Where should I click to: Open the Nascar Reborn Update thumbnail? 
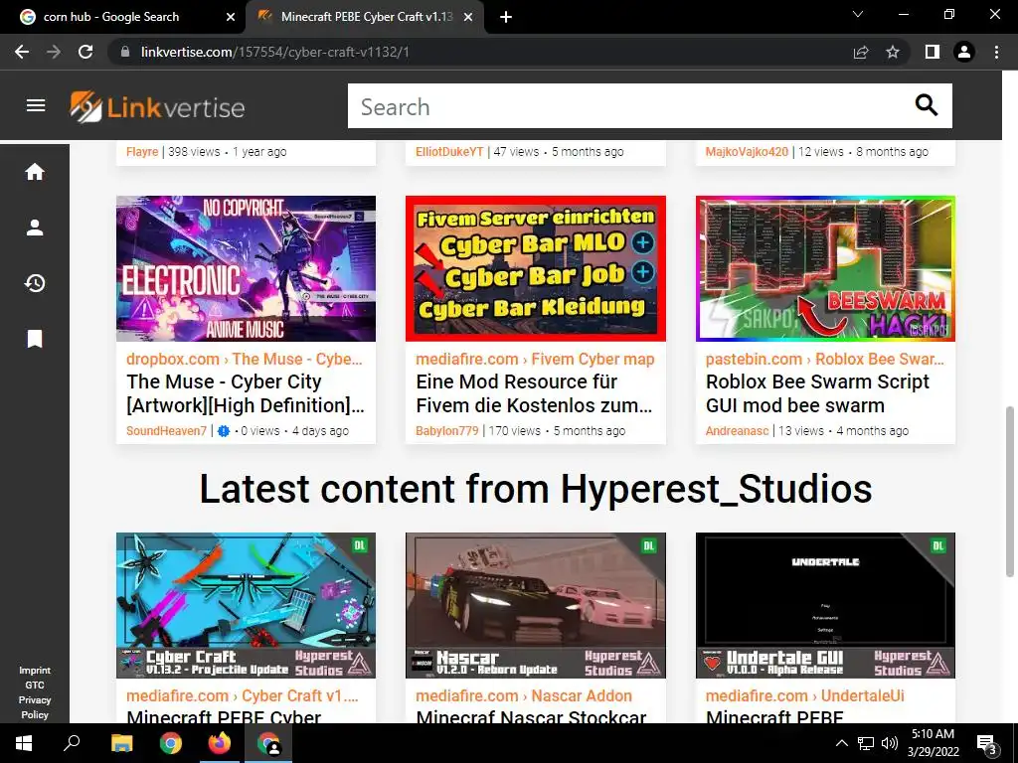pyautogui.click(x=536, y=605)
